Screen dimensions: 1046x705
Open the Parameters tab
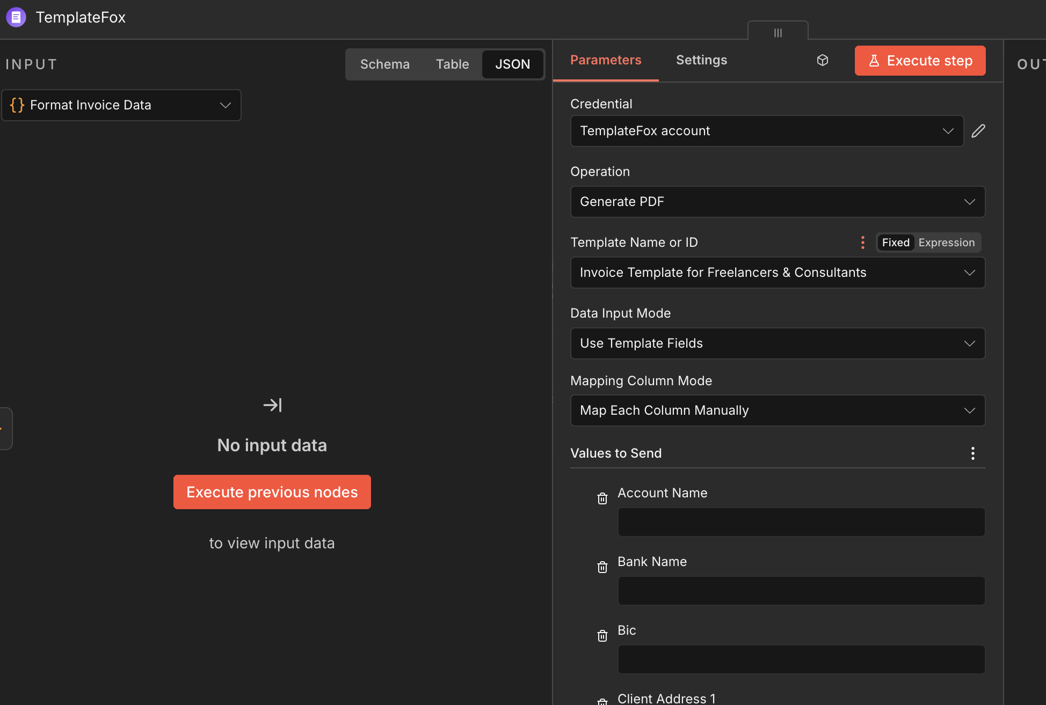606,60
